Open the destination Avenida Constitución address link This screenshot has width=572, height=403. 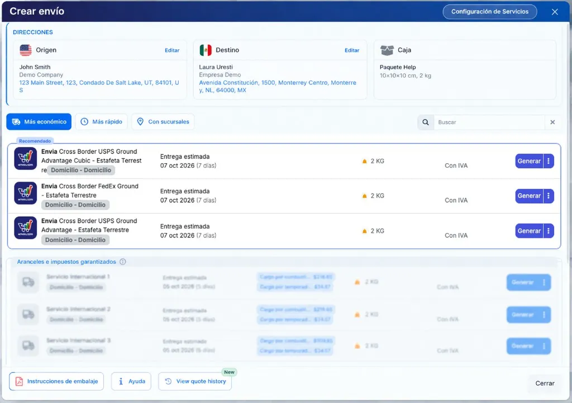point(278,86)
